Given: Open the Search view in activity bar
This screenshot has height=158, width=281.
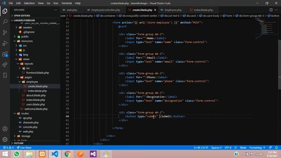Looking at the screenshot, I should [x=5, y=22].
